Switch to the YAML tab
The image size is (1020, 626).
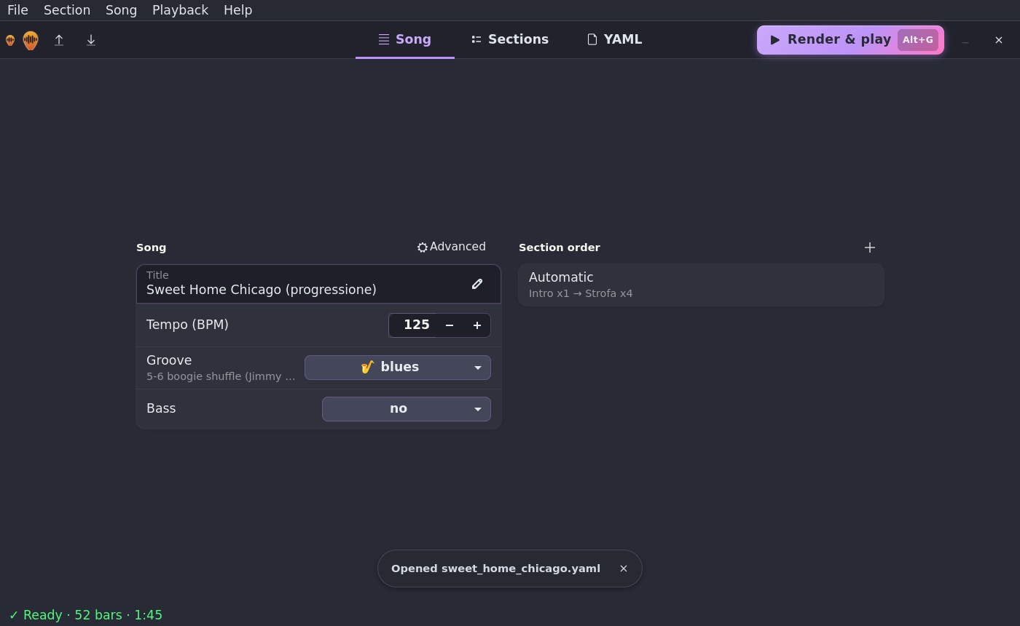point(615,39)
